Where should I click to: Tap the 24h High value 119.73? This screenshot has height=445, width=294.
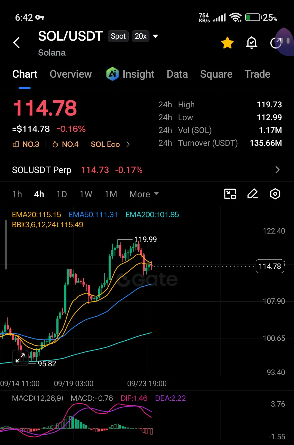coord(269,105)
